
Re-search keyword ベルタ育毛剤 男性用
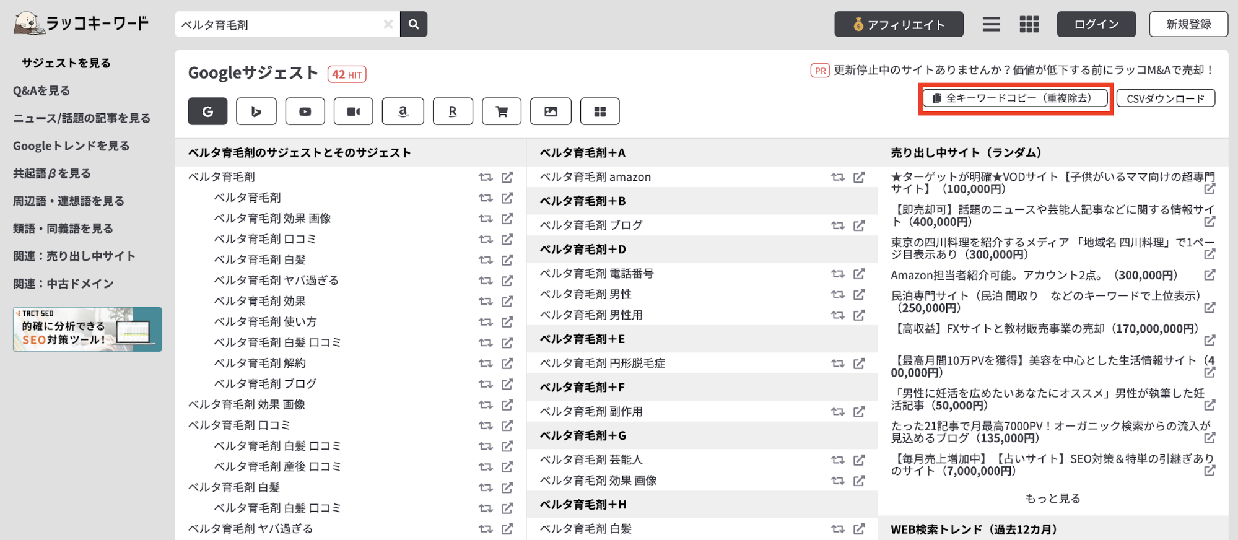pos(837,315)
